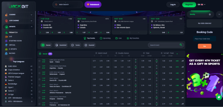This screenshot has height=107, width=223.
Task: Favorite the Uruguay - Colombia match
Action: pos(39,98)
